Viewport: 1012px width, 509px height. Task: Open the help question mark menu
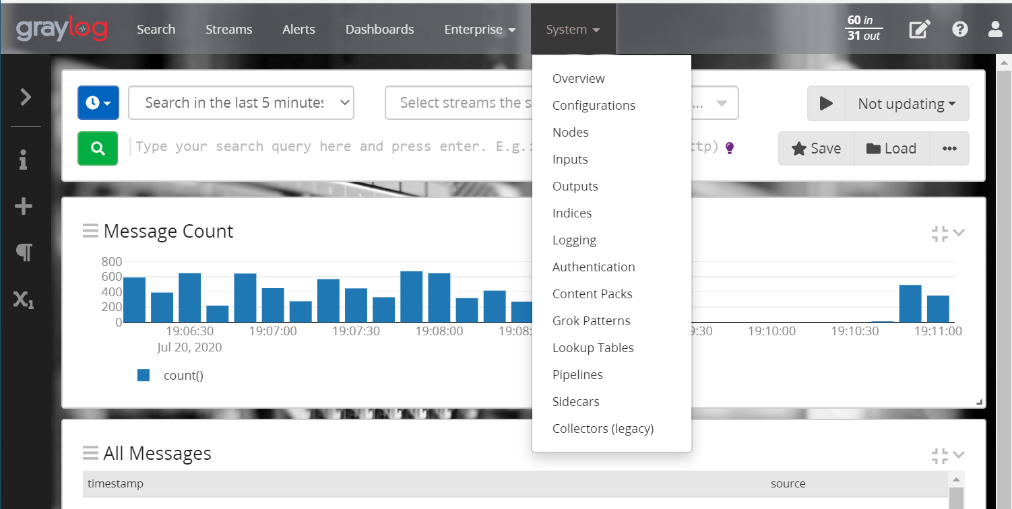tap(960, 29)
